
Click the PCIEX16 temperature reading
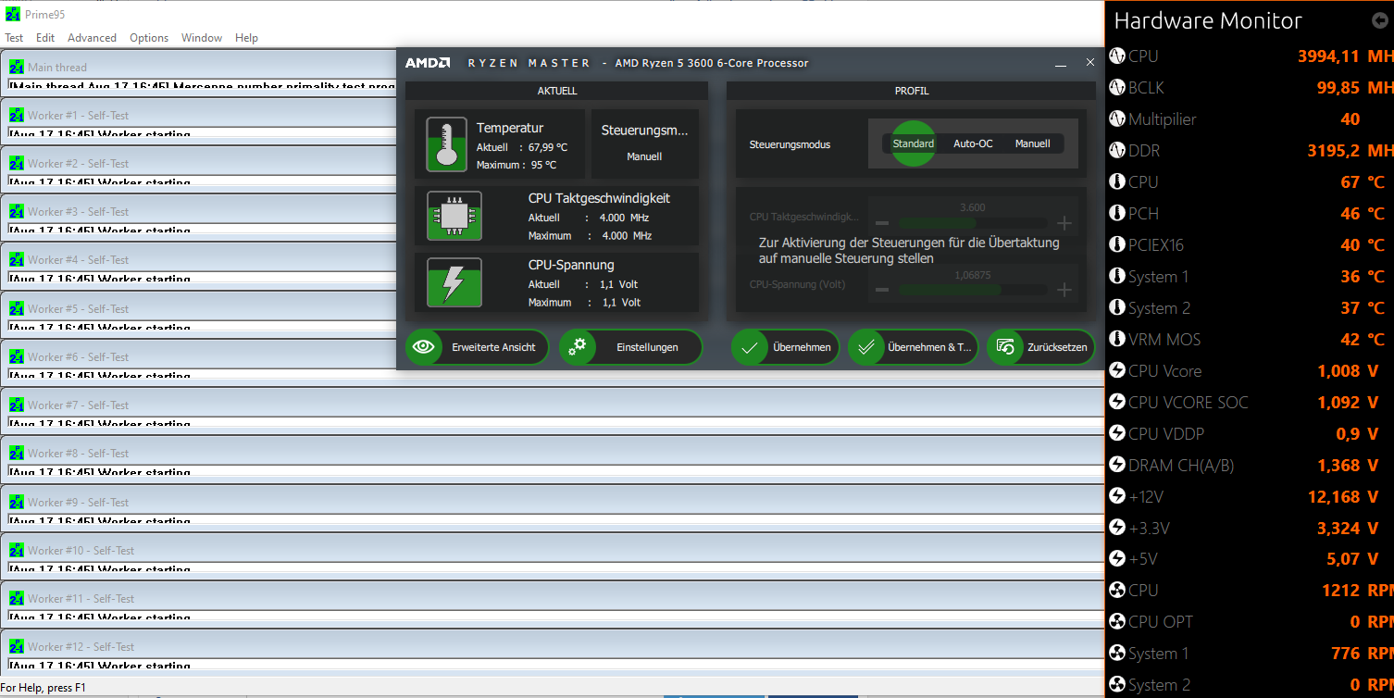pyautogui.click(x=1363, y=245)
